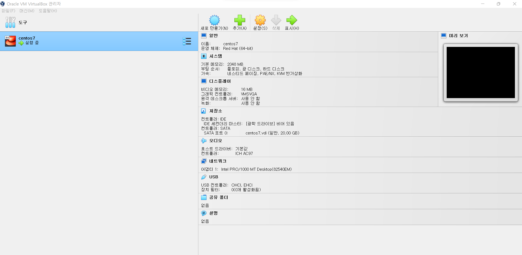
Task: Click the 원격 데스크톱 서버 '사용 안 함' value
Action: click(250, 99)
